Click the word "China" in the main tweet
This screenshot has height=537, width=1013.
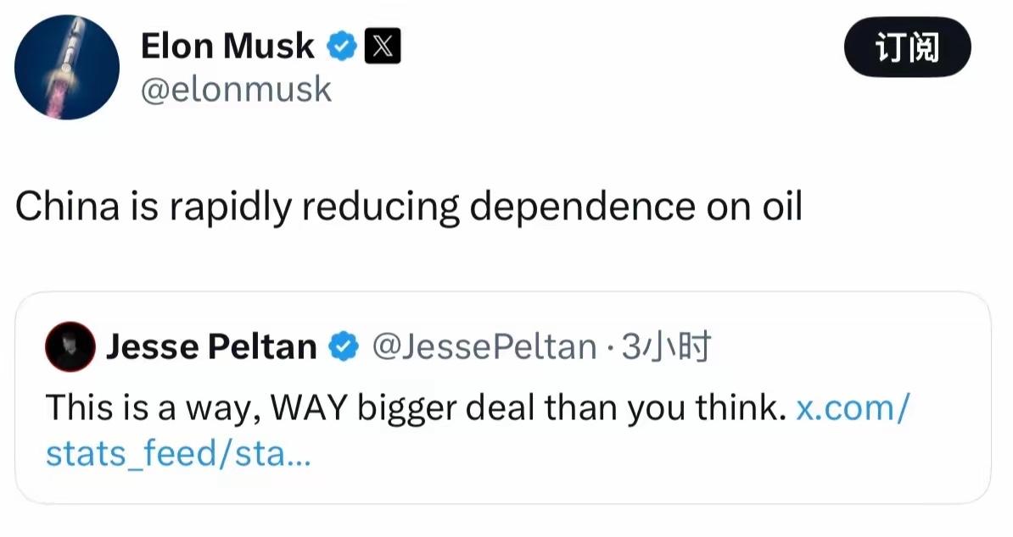point(67,207)
